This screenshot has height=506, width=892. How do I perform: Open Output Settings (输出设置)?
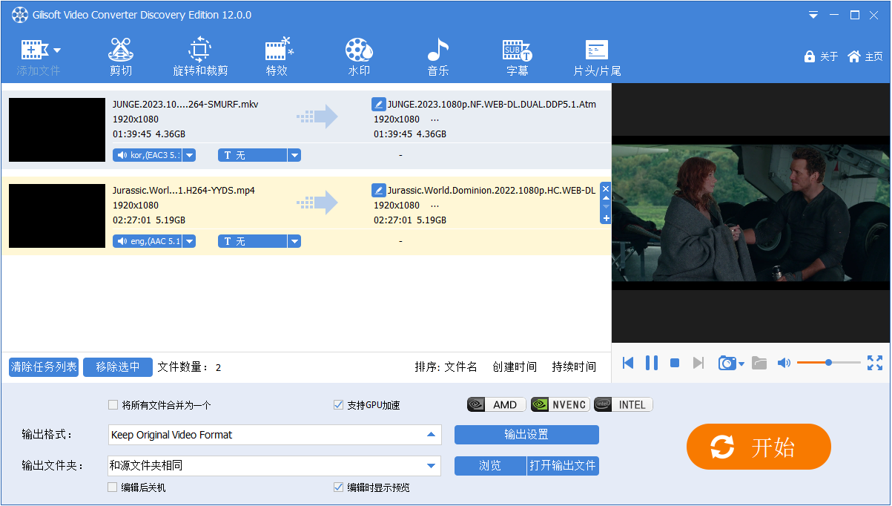pyautogui.click(x=526, y=435)
